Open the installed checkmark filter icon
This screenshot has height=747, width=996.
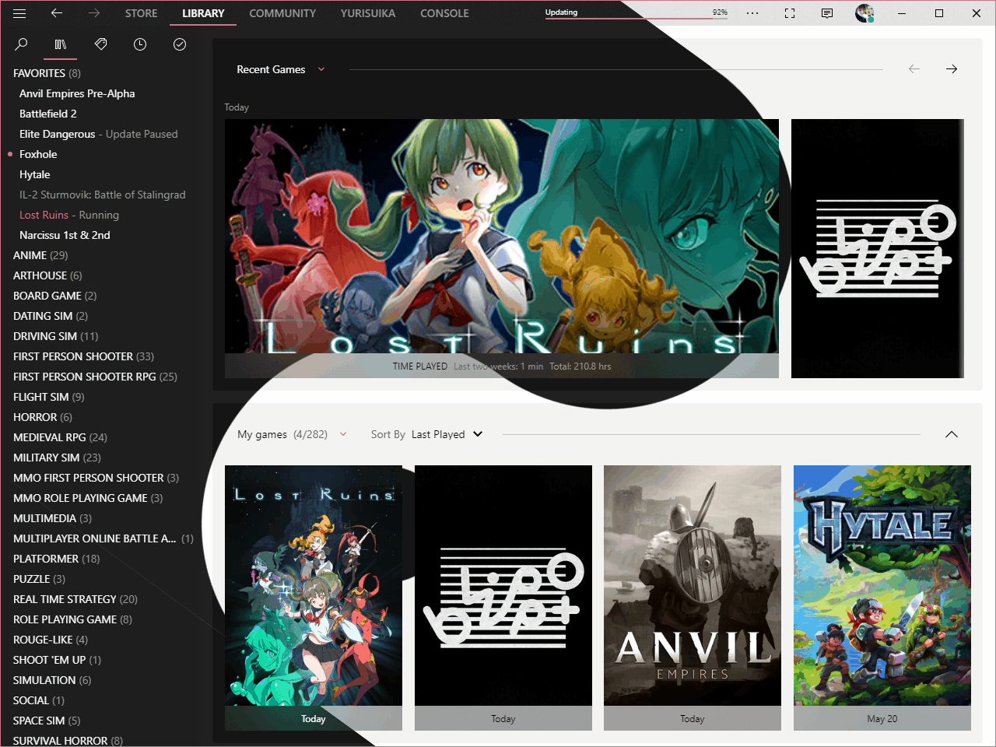(180, 44)
